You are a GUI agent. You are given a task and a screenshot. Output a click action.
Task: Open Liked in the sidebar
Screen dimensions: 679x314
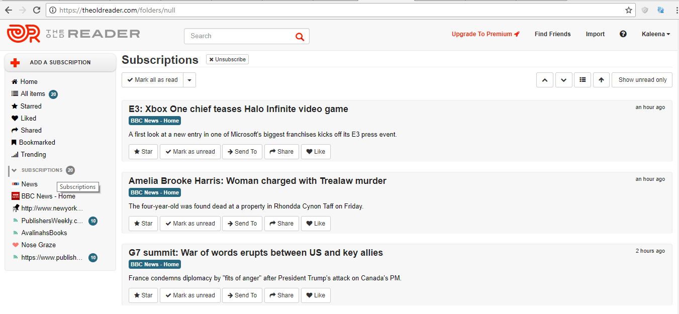coord(24,118)
